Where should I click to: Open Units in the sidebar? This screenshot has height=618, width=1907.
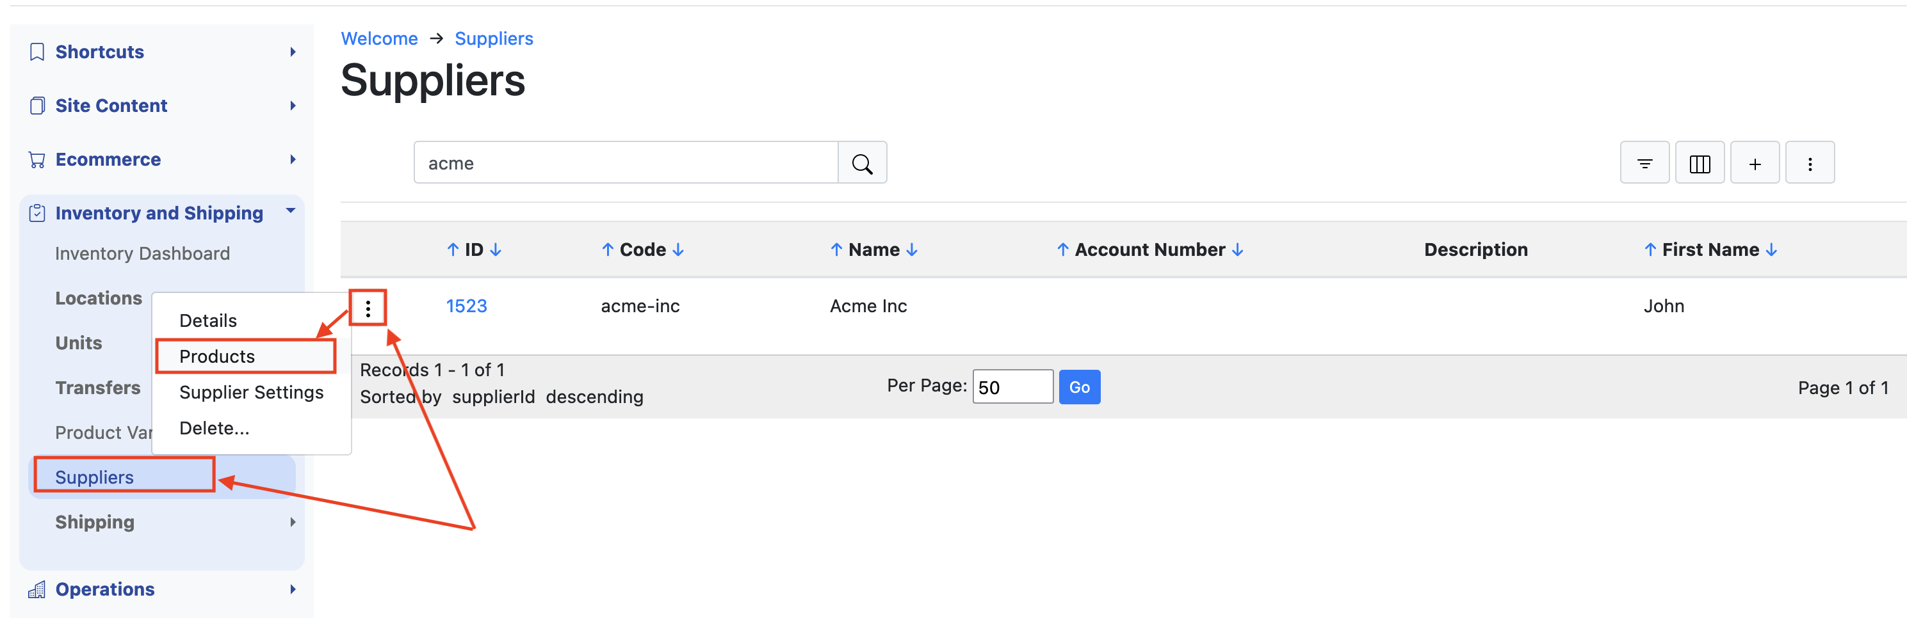(79, 343)
